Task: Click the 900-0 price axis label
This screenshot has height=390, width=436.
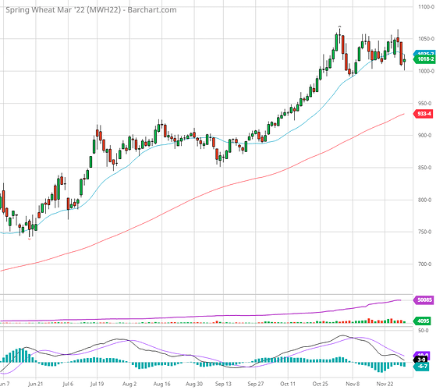Action: pyautogui.click(x=425, y=135)
